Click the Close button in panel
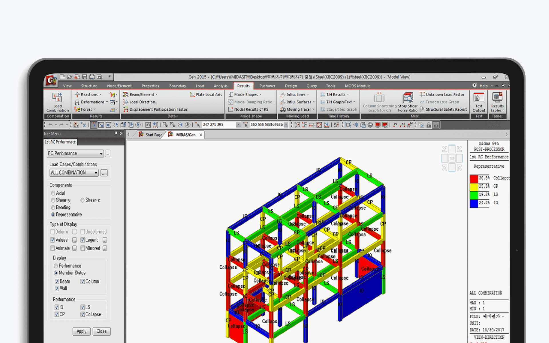The image size is (549, 343). [x=102, y=331]
